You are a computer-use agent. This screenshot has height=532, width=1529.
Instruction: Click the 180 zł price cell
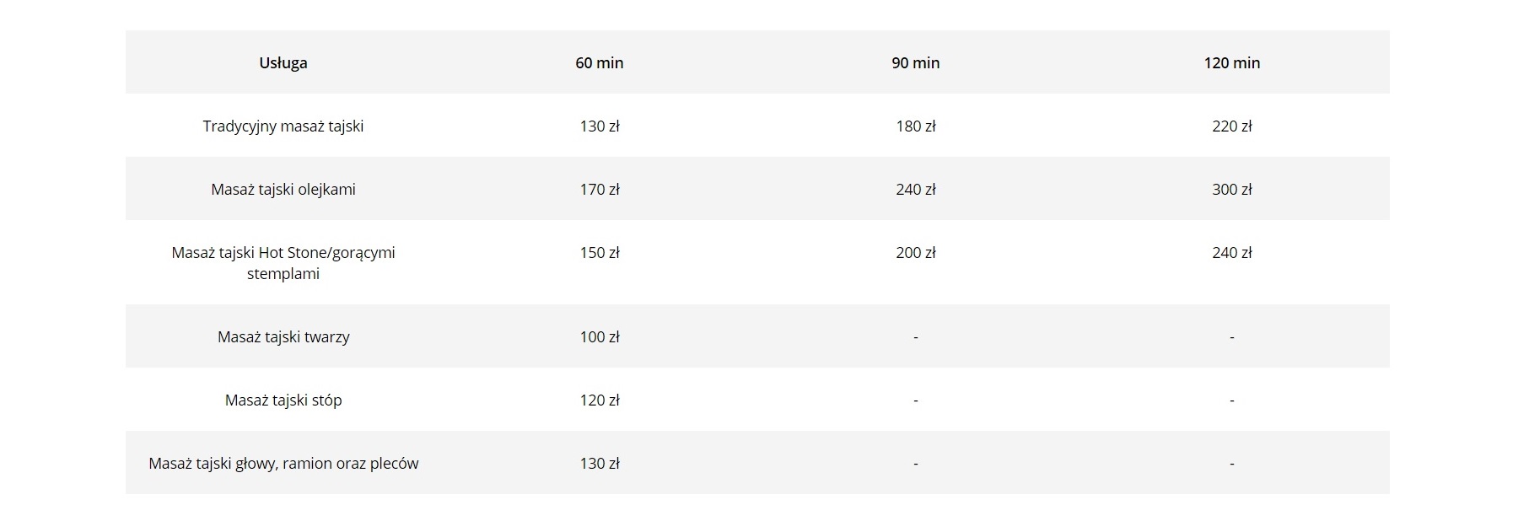(x=915, y=126)
